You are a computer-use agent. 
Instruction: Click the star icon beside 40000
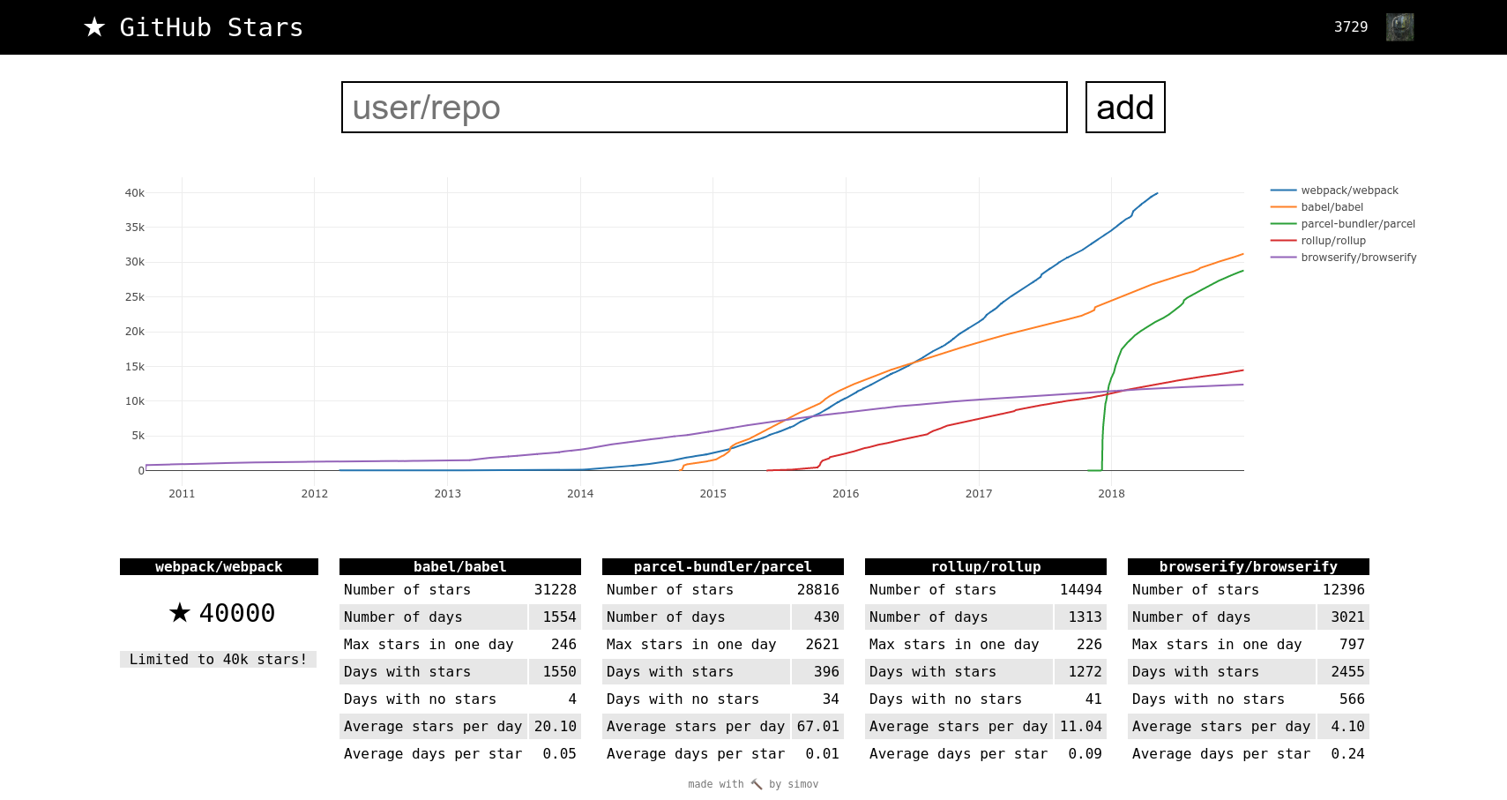pyautogui.click(x=180, y=612)
